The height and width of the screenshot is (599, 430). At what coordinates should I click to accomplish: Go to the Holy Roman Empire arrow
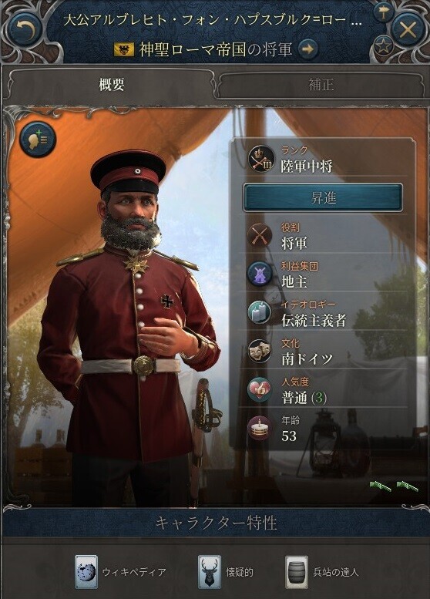tap(307, 49)
